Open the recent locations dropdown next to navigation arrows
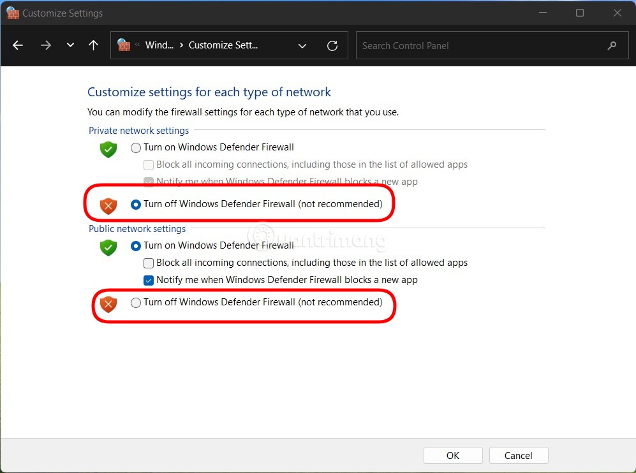636x473 pixels. (70, 45)
